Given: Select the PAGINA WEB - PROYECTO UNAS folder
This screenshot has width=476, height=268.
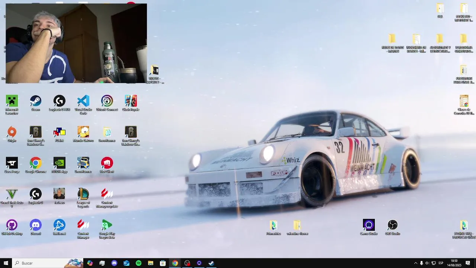Looking at the screenshot, I should coord(464,229).
